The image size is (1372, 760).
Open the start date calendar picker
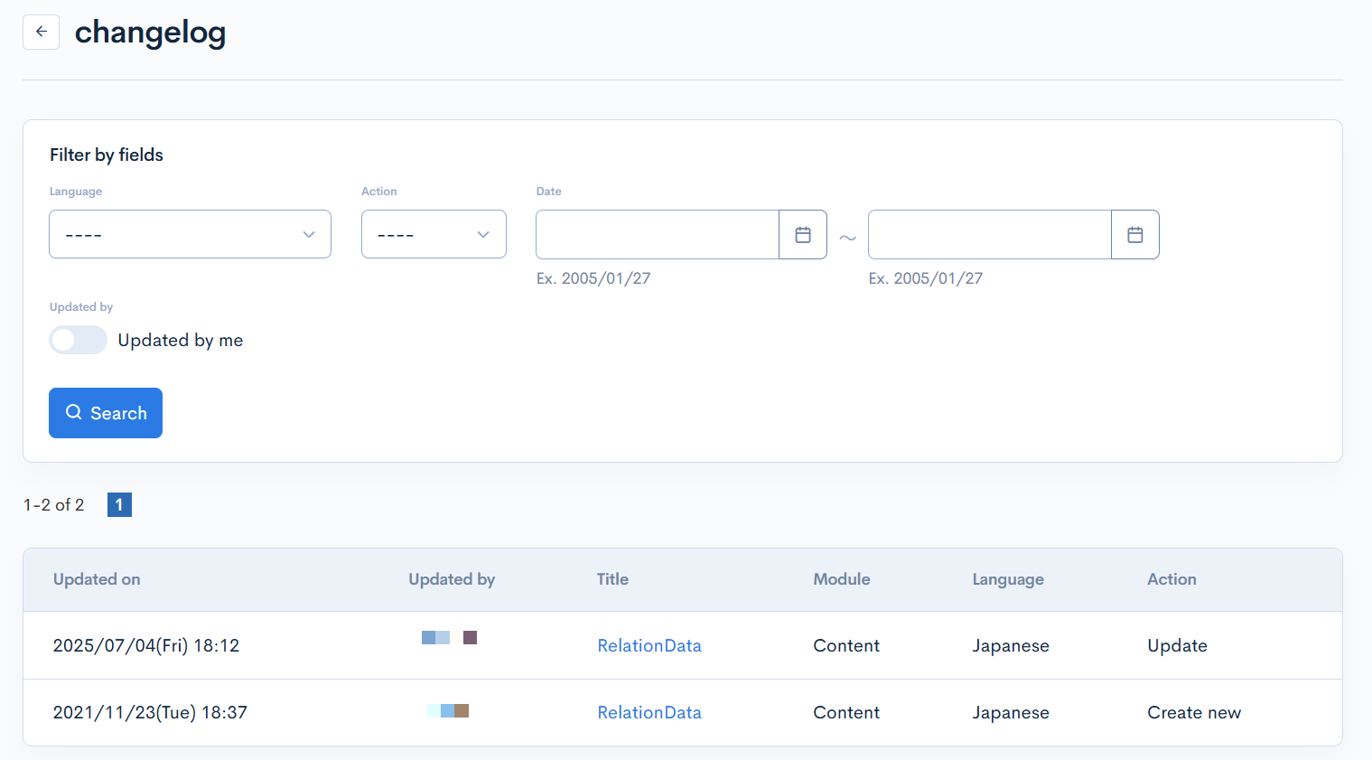(802, 235)
